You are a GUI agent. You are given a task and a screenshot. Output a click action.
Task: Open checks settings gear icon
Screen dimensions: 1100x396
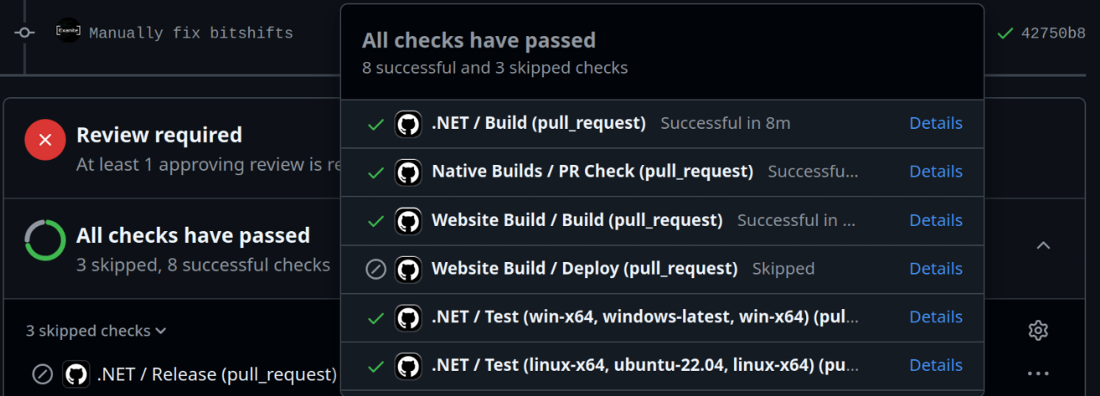click(1038, 330)
